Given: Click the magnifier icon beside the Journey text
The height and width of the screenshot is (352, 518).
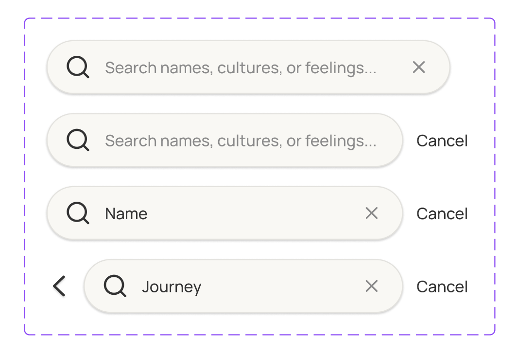Looking at the screenshot, I should click(115, 286).
